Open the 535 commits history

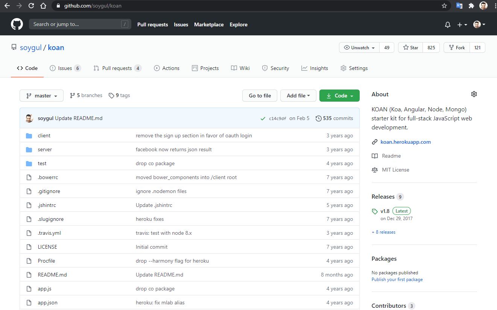pos(334,118)
